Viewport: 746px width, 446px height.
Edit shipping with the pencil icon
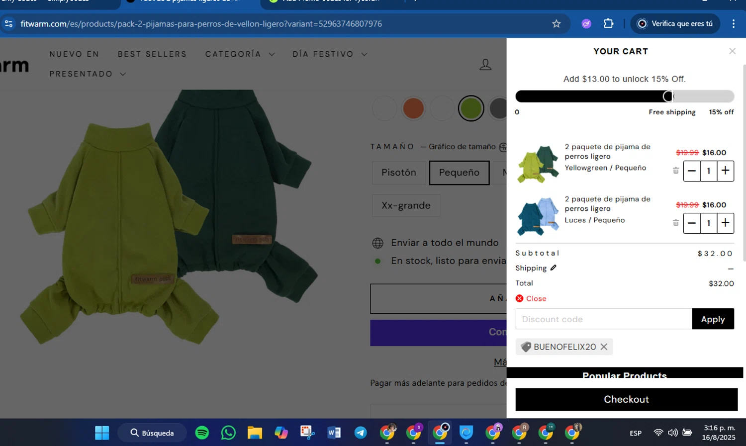pos(553,268)
